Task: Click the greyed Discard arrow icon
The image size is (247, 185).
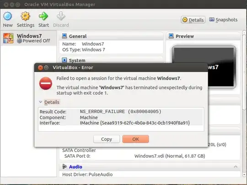Action: [61, 16]
